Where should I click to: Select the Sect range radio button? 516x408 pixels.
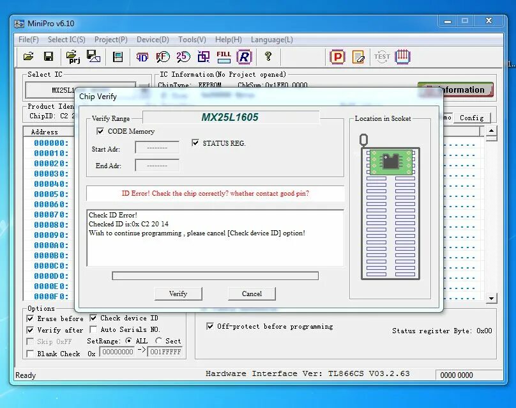(x=158, y=340)
